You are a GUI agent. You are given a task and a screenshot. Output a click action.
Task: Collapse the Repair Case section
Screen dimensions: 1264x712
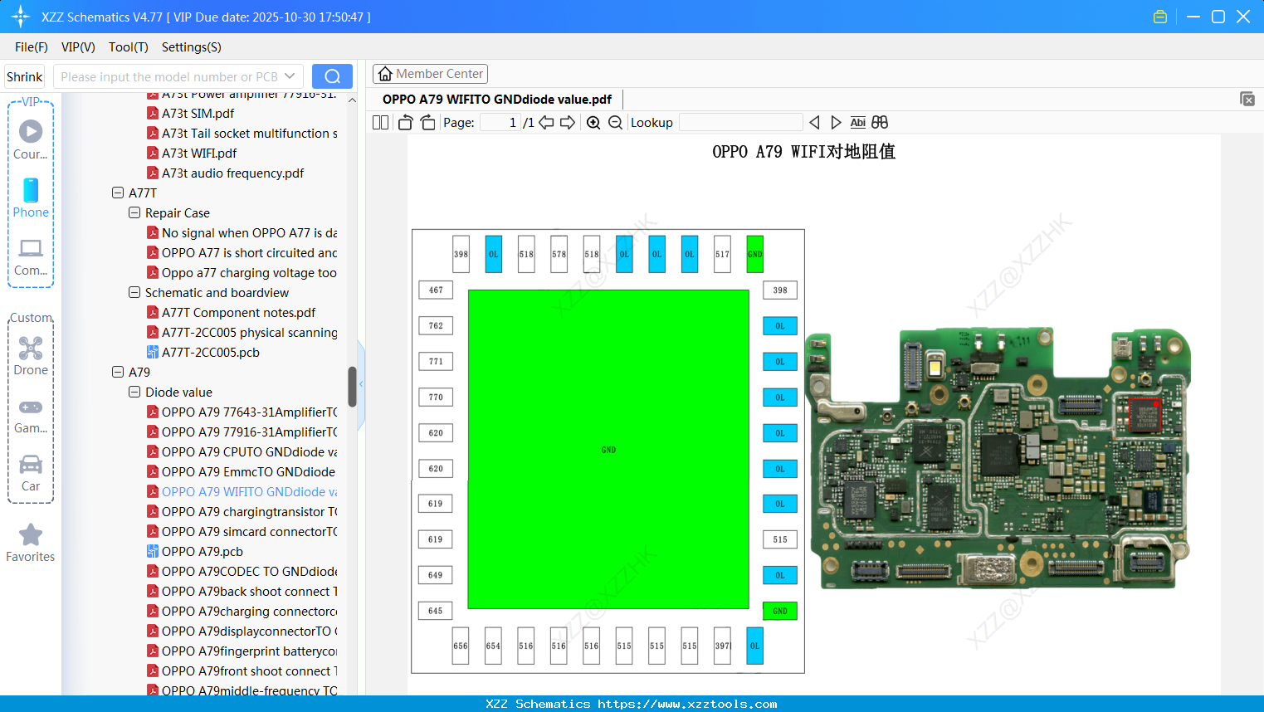pos(134,212)
